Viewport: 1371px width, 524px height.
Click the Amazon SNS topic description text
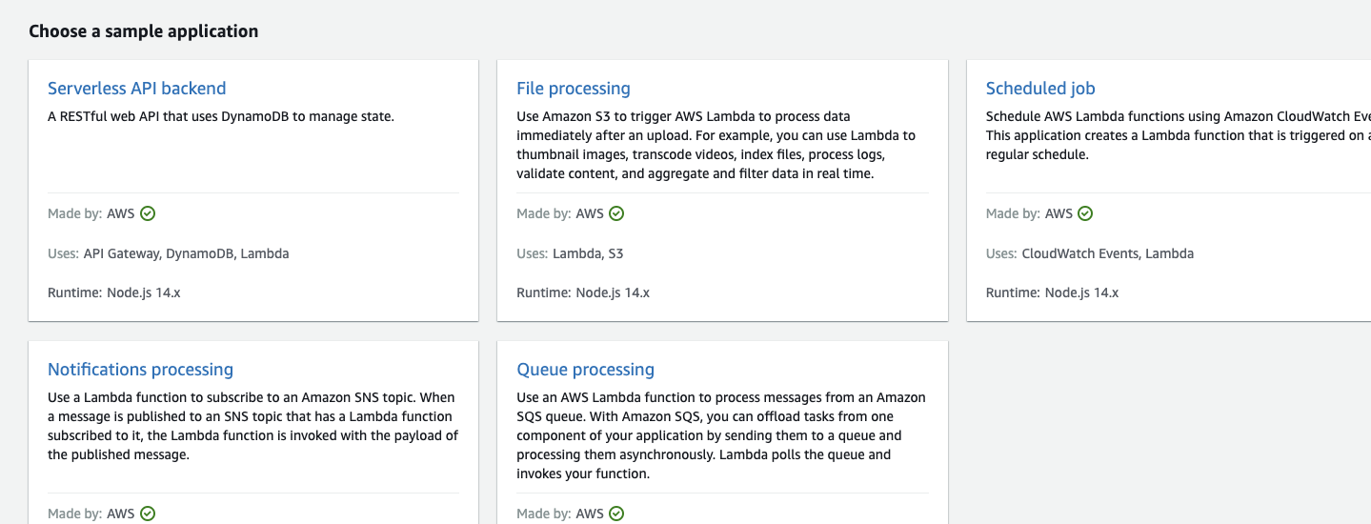pyautogui.click(x=253, y=426)
